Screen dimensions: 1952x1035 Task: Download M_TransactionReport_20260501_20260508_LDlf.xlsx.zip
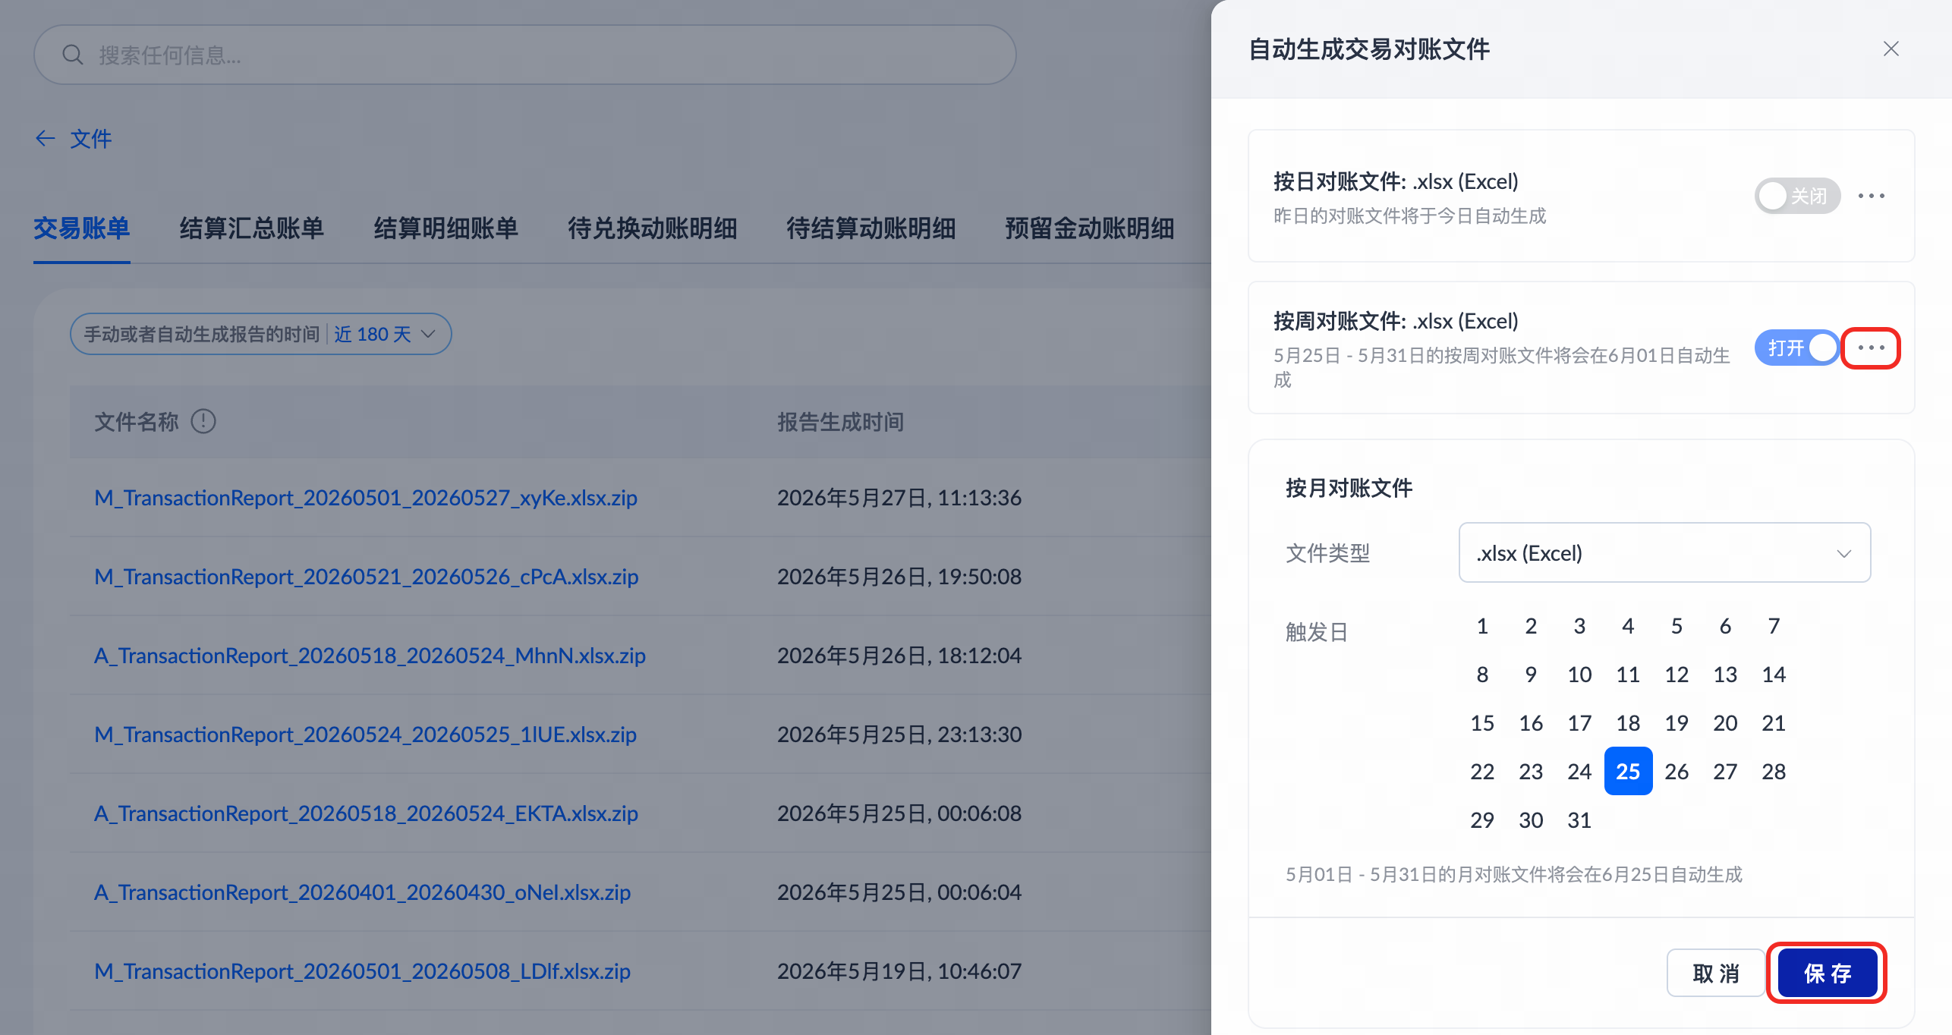362,971
